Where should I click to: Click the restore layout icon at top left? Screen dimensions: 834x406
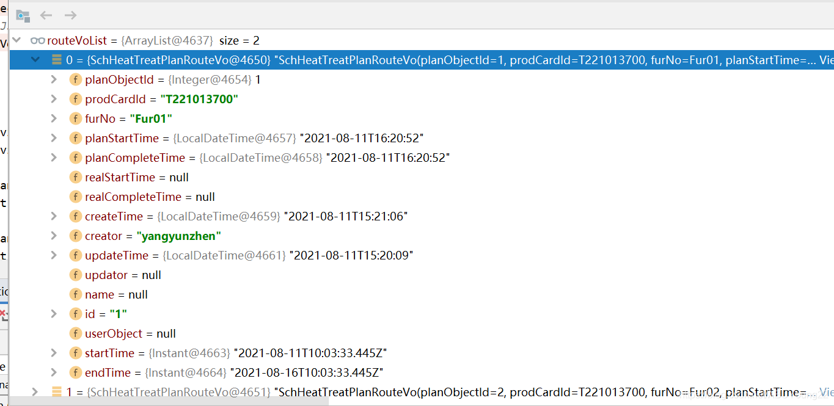pyautogui.click(x=23, y=15)
